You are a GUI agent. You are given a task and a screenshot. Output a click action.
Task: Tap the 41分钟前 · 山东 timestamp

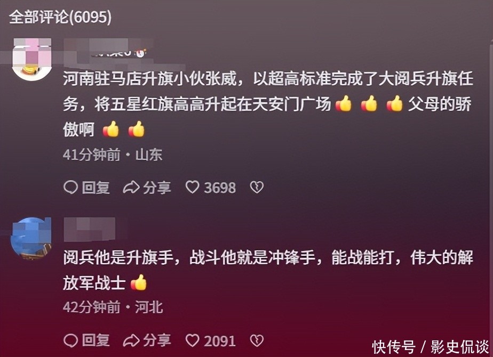113,155
